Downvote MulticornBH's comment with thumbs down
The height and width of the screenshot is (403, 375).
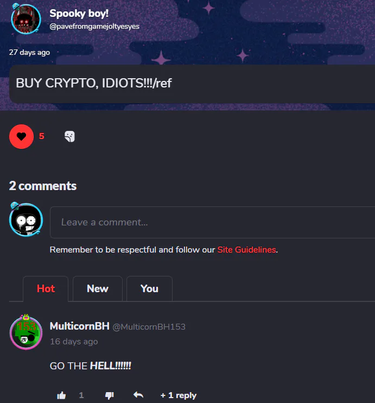[x=110, y=395]
